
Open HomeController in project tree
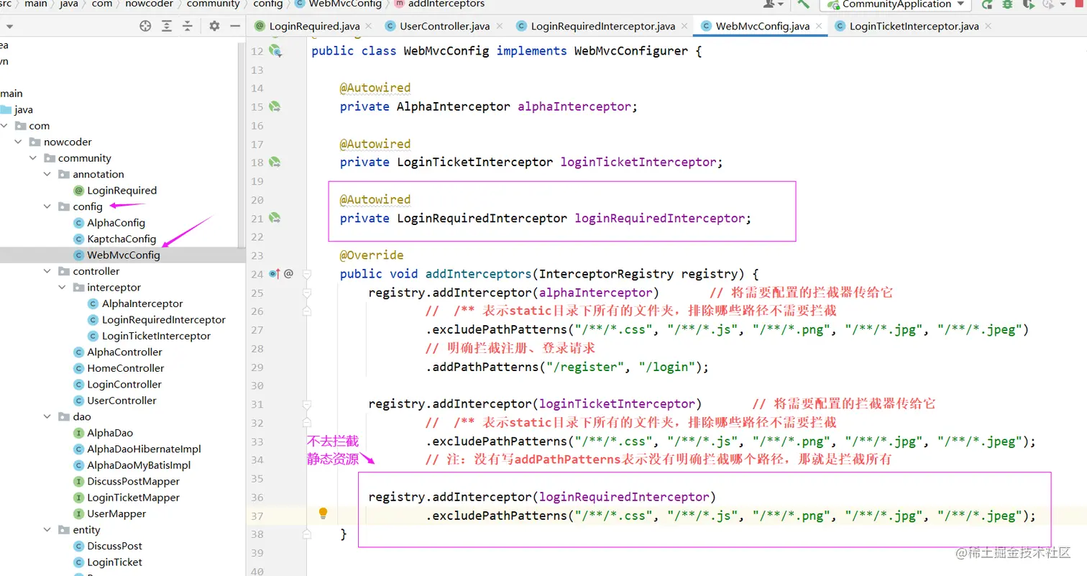[125, 368]
